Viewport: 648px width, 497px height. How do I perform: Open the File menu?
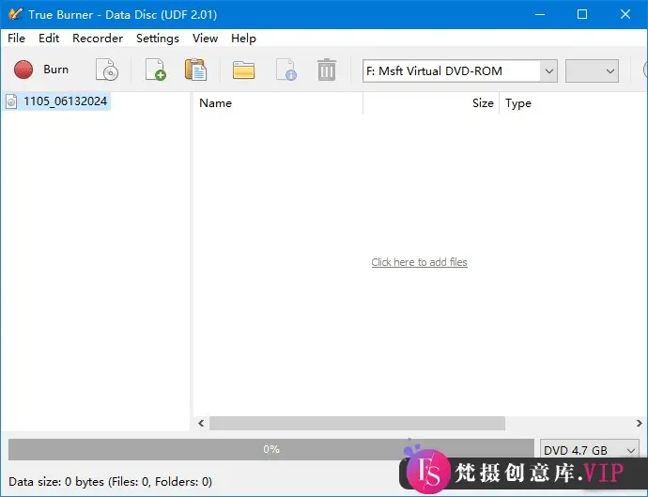point(17,39)
